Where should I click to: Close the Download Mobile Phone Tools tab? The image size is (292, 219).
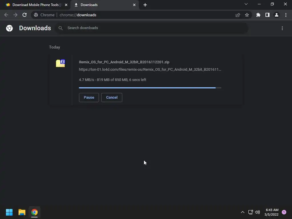click(x=66, y=5)
